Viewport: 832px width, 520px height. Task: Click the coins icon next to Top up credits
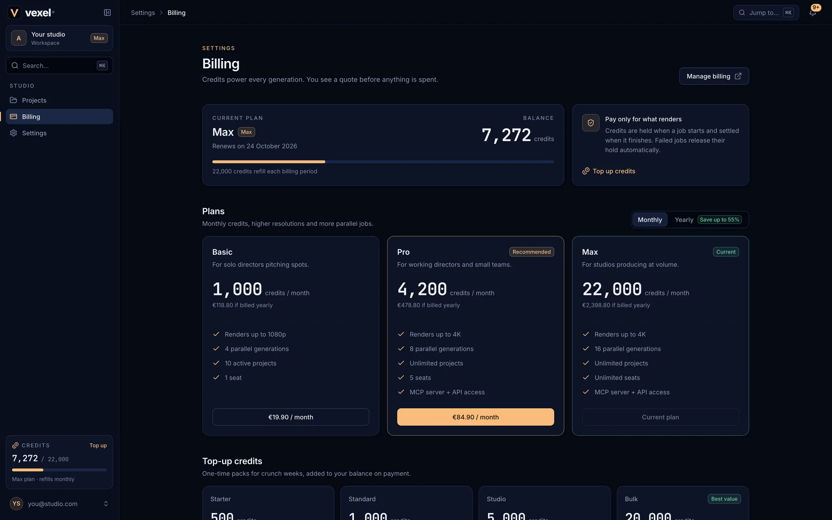[586, 171]
